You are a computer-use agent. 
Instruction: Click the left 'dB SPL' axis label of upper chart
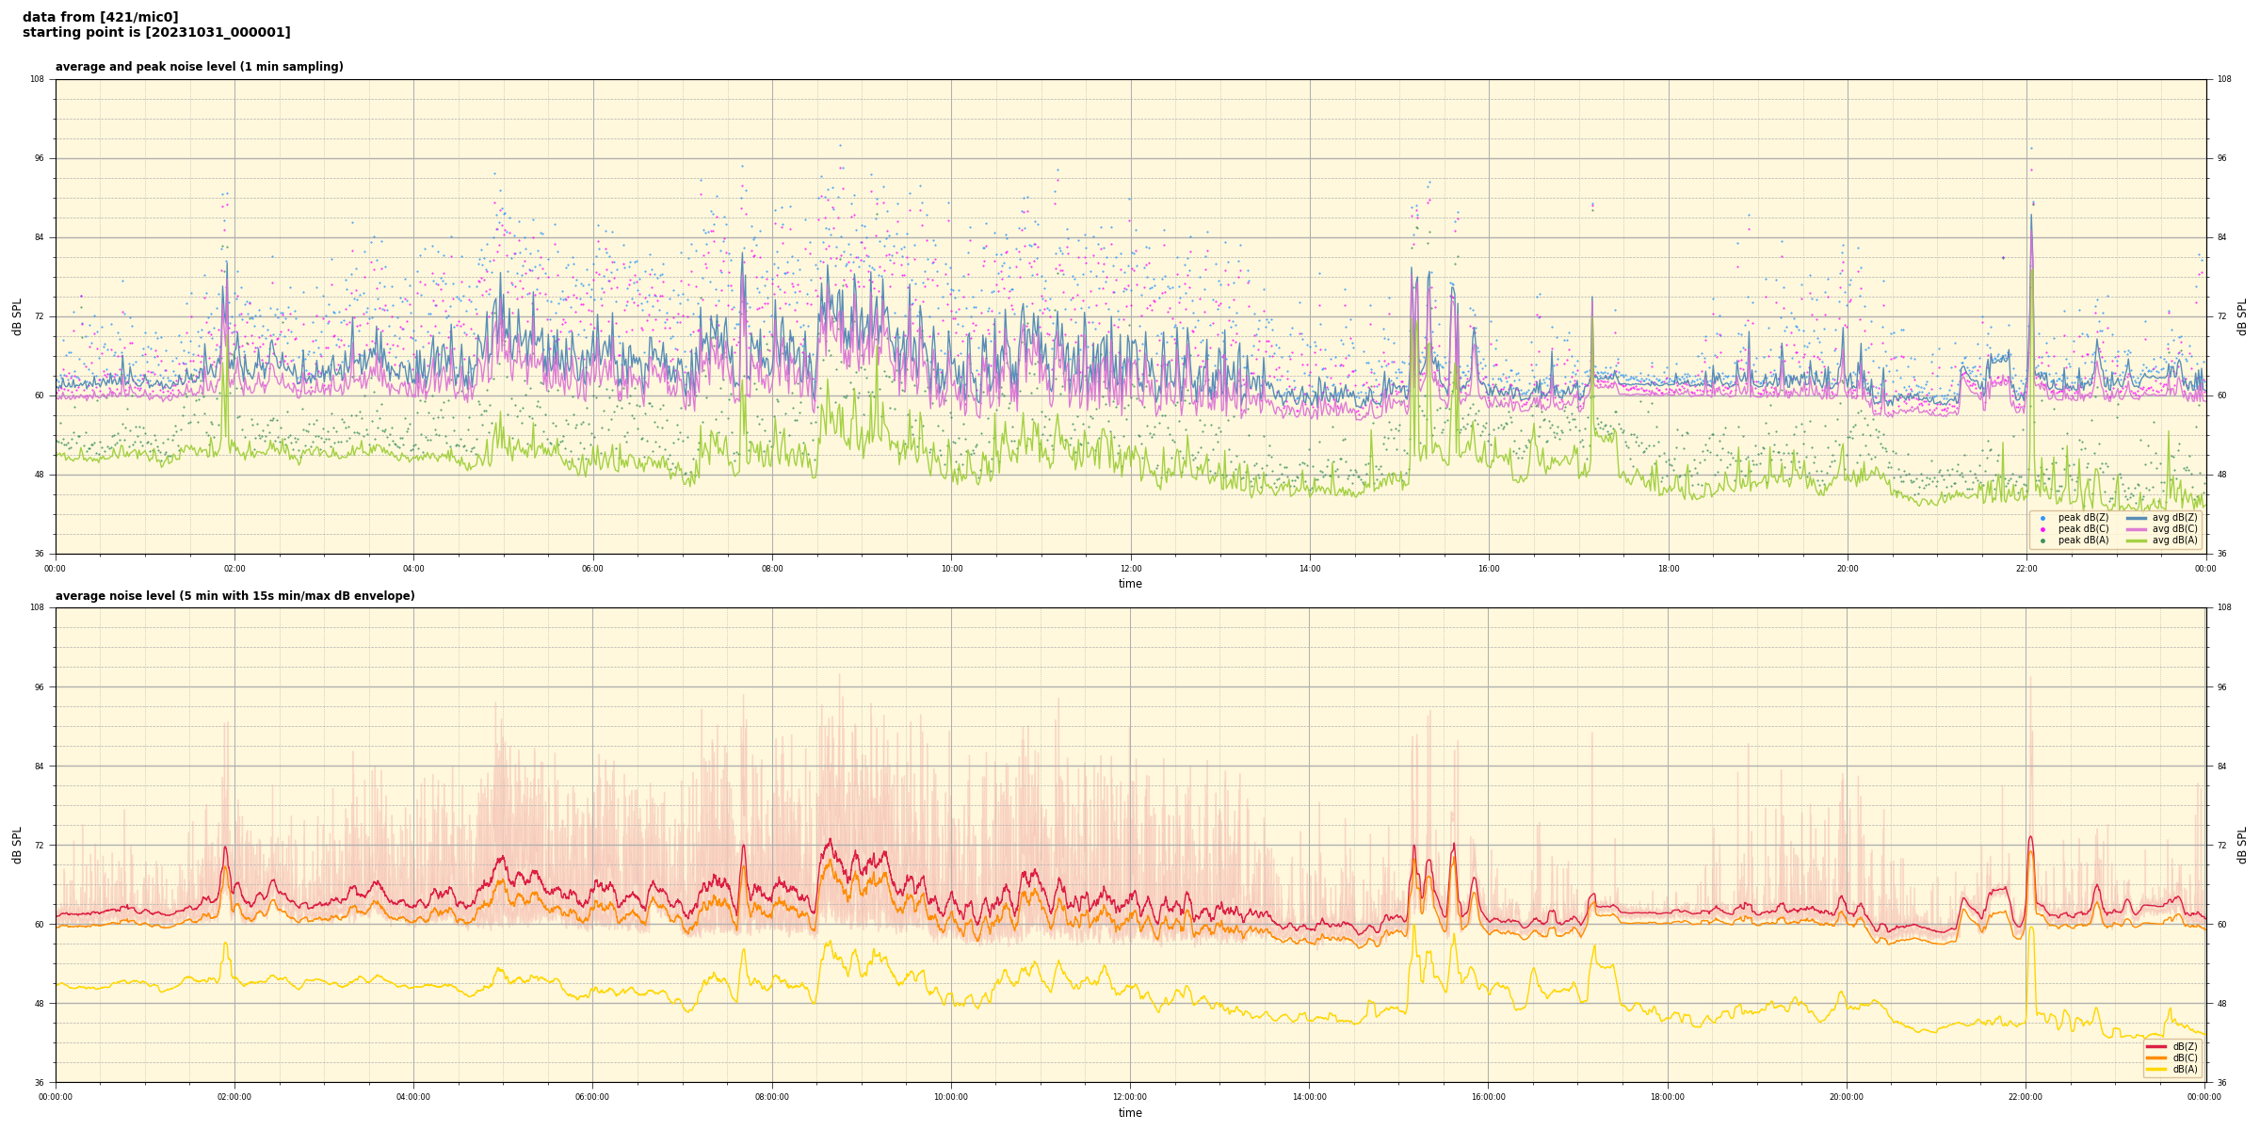(17, 316)
